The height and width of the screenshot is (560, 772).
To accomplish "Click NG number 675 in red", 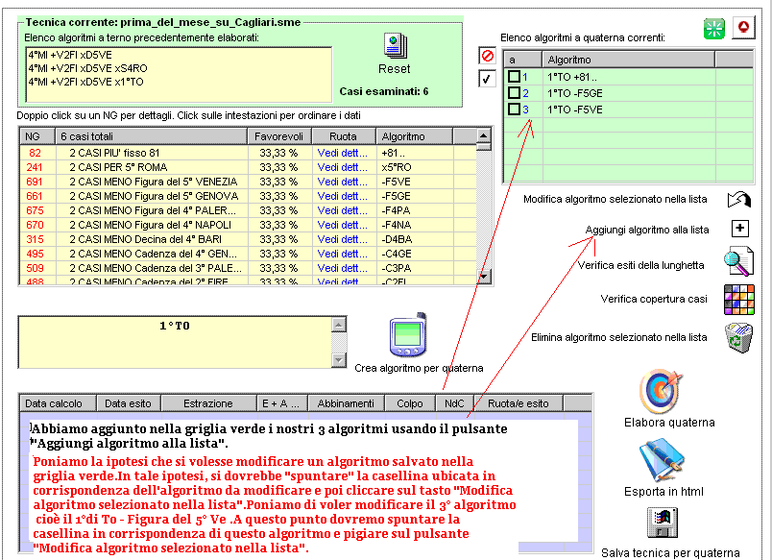I will pos(35,210).
